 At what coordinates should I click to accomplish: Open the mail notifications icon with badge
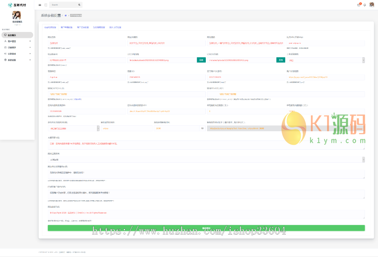(x=359, y=5)
